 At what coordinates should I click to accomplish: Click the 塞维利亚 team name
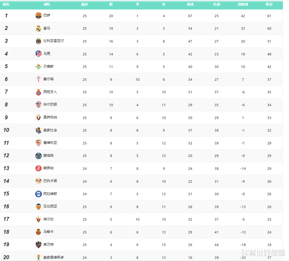50,143
